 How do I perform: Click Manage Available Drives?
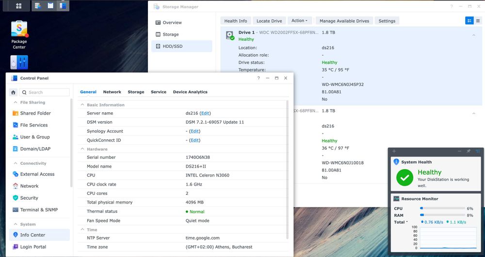coord(344,21)
